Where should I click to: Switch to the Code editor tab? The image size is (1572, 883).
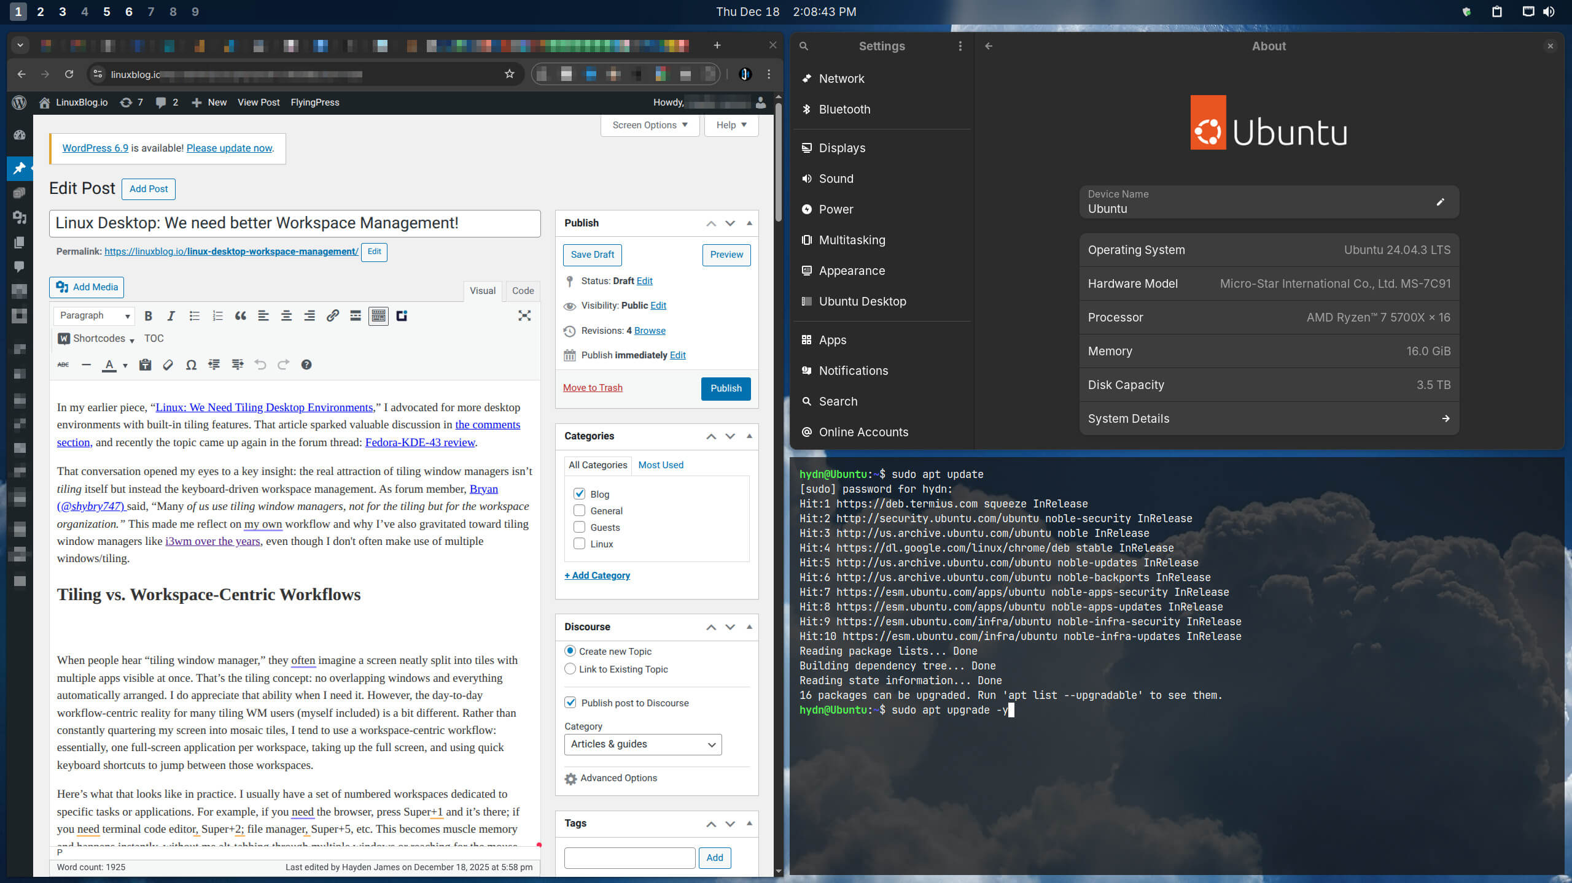523,291
